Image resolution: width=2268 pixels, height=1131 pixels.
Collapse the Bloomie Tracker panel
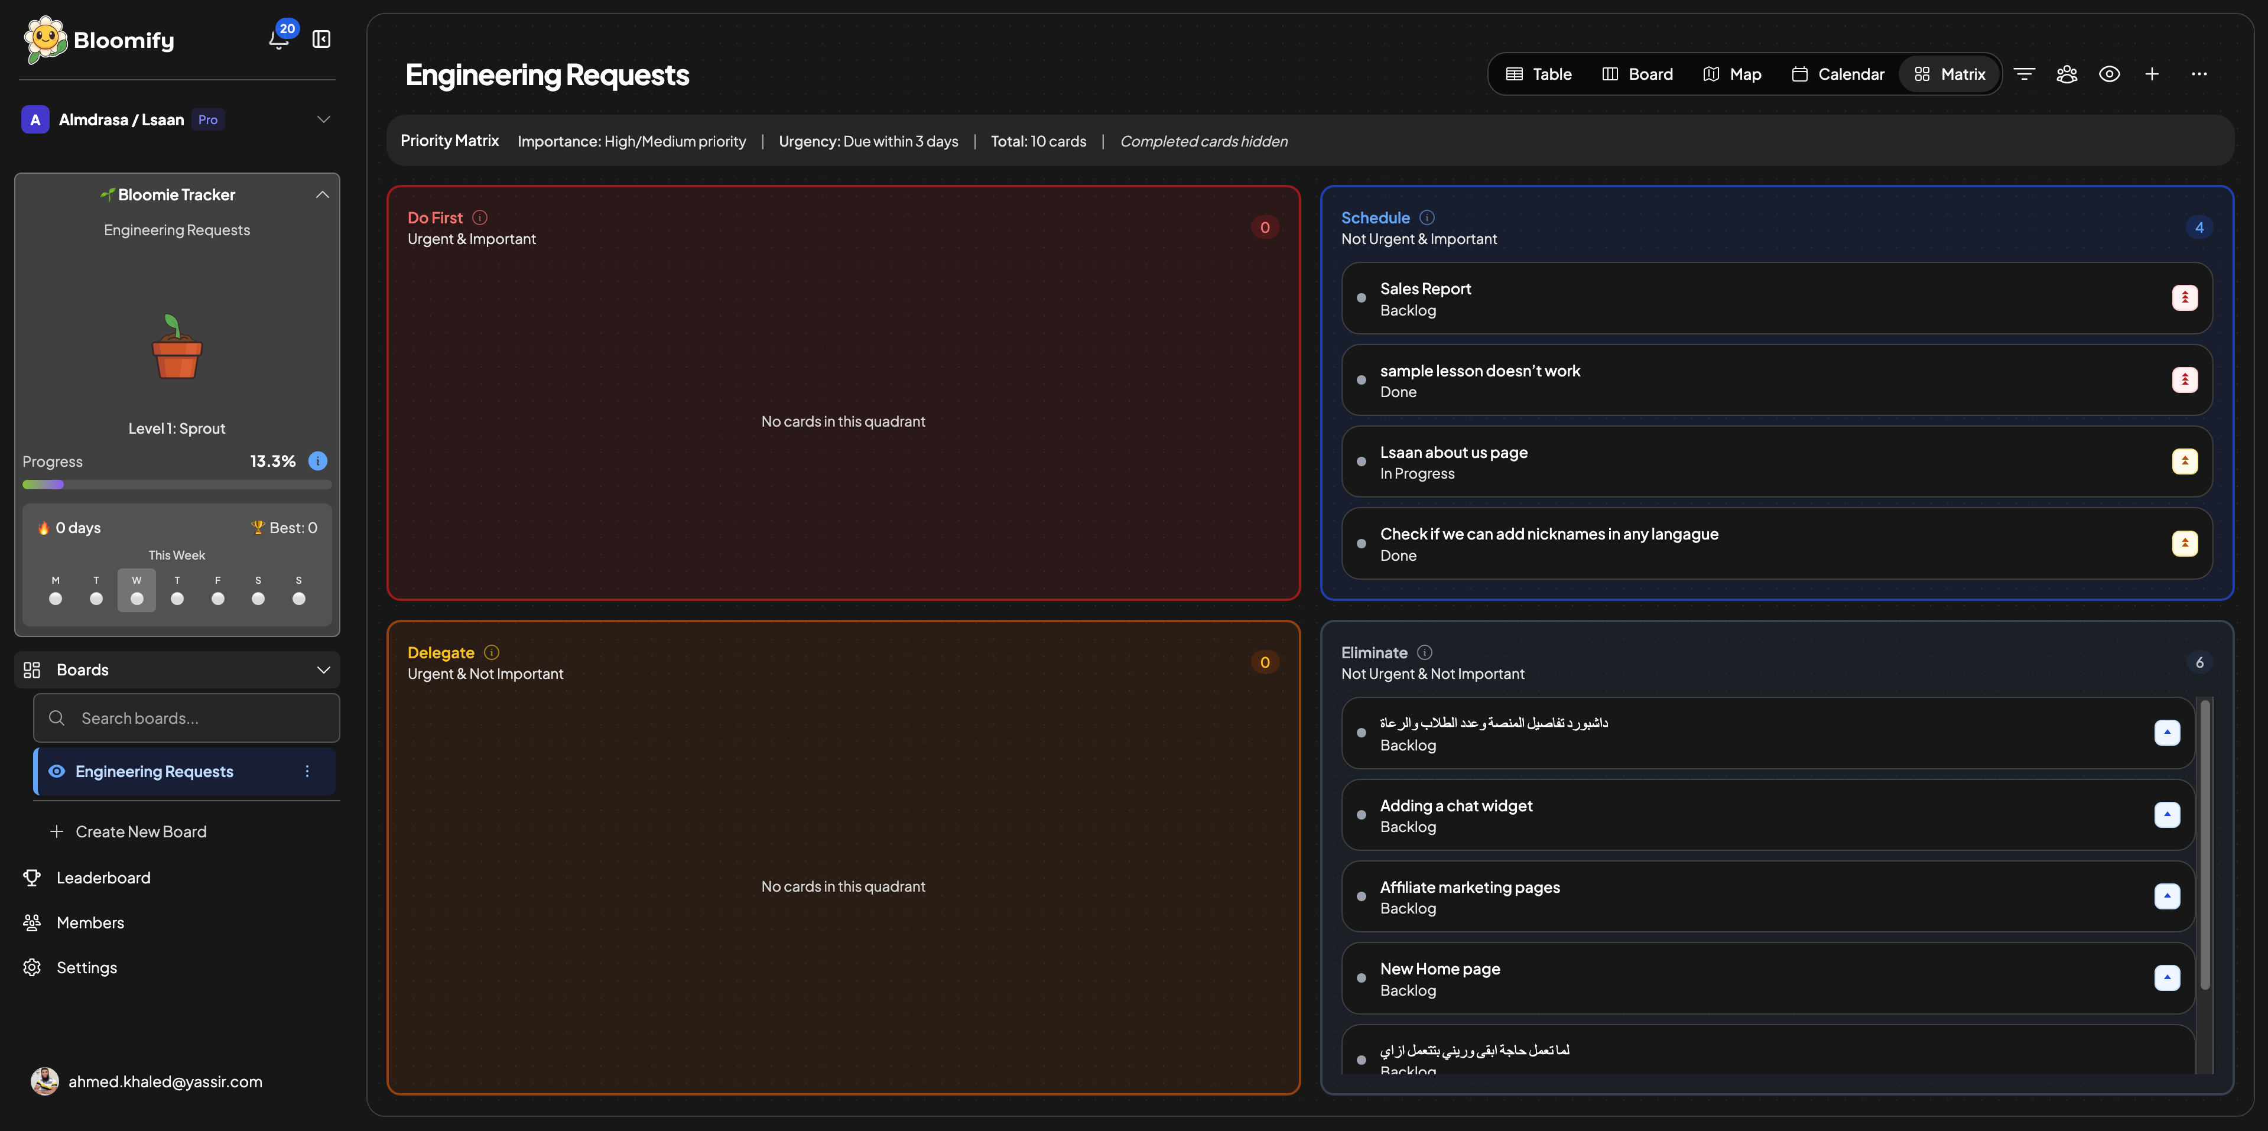click(x=322, y=194)
